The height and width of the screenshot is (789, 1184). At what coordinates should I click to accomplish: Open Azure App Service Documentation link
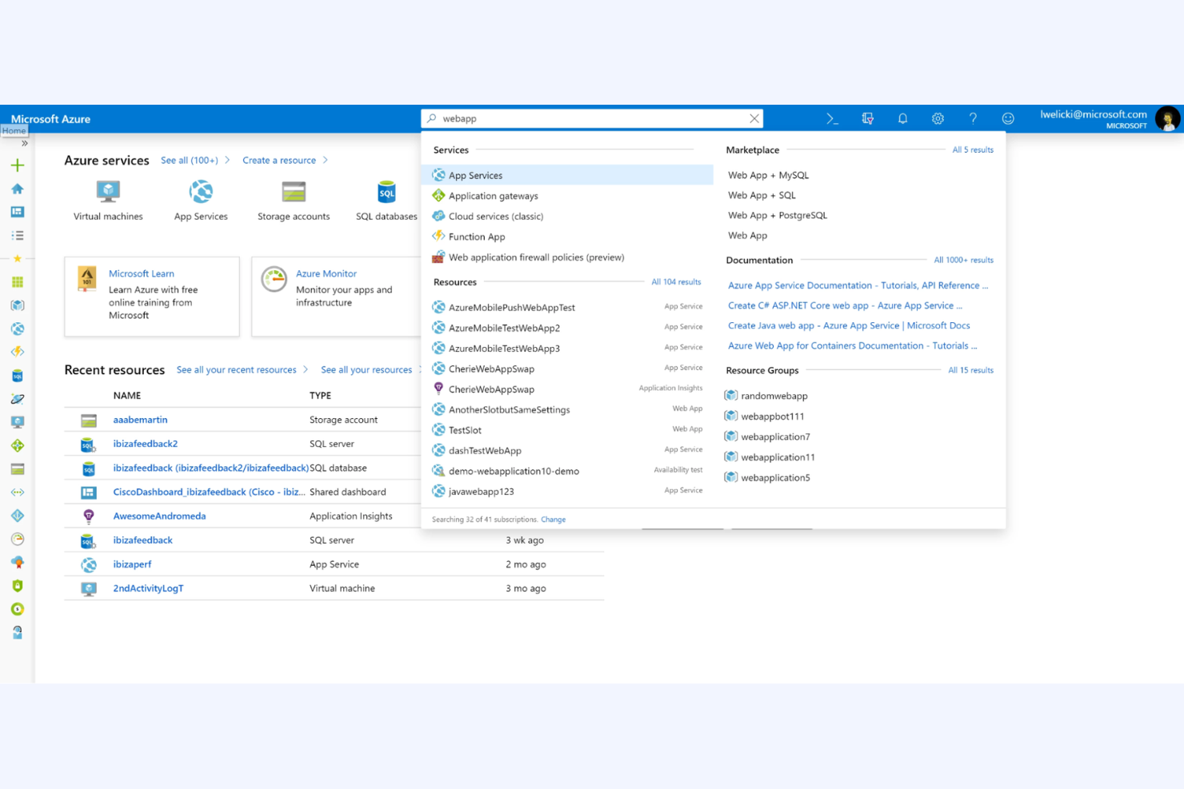coord(858,285)
